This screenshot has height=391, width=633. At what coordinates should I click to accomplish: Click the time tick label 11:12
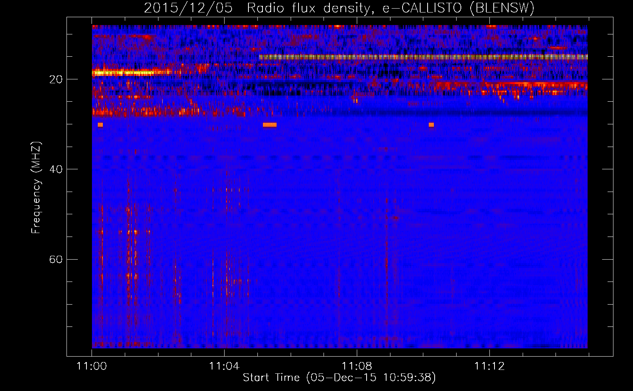tap(489, 366)
